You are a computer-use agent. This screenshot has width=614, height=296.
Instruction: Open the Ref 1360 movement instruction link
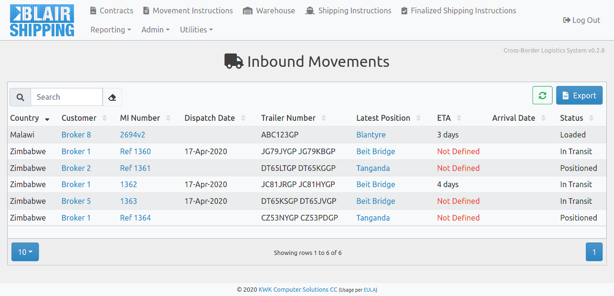click(x=135, y=151)
